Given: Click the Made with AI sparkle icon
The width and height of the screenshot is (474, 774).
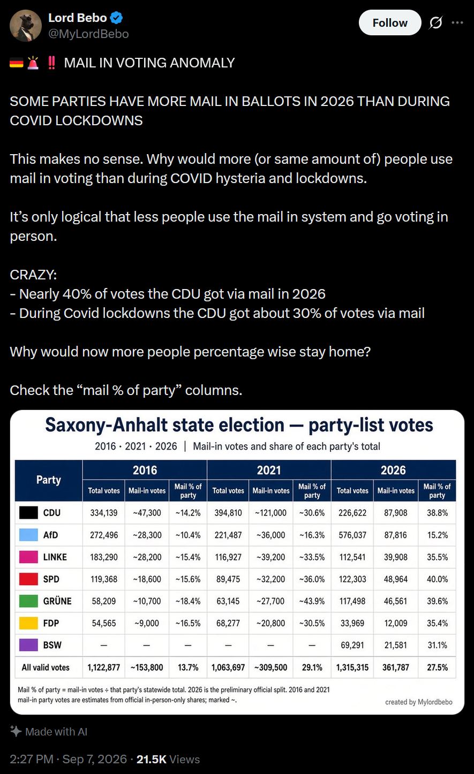Looking at the screenshot, I should [16, 731].
